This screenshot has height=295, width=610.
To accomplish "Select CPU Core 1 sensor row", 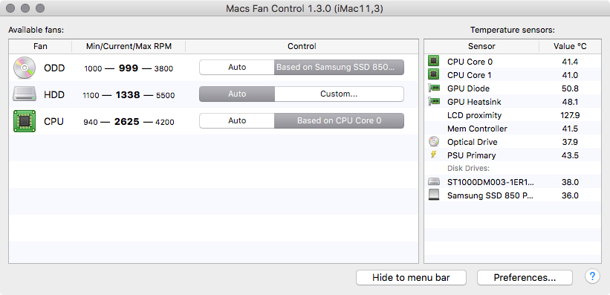I will coord(513,75).
